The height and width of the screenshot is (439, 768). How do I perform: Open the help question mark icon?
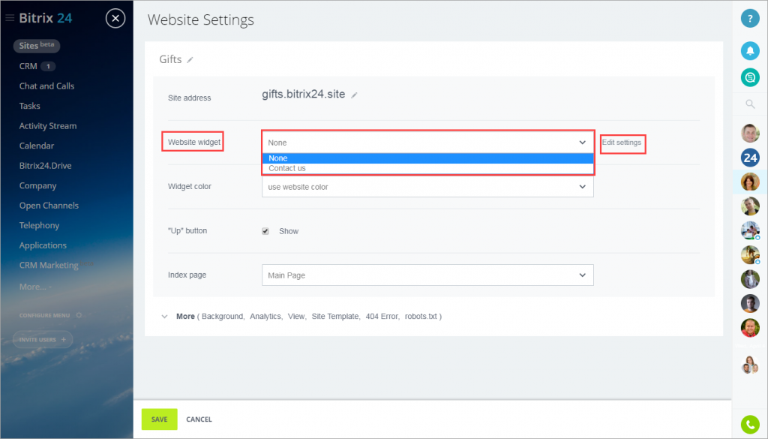click(x=750, y=19)
